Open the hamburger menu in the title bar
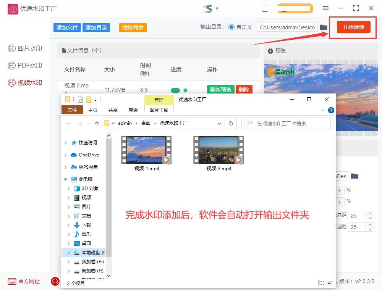This screenshot has height=290, width=382. [325, 8]
